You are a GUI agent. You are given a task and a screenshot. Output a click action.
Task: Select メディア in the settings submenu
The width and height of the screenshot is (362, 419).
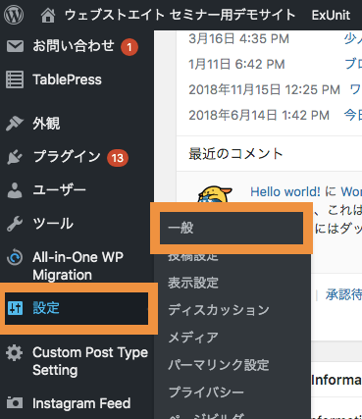click(193, 338)
